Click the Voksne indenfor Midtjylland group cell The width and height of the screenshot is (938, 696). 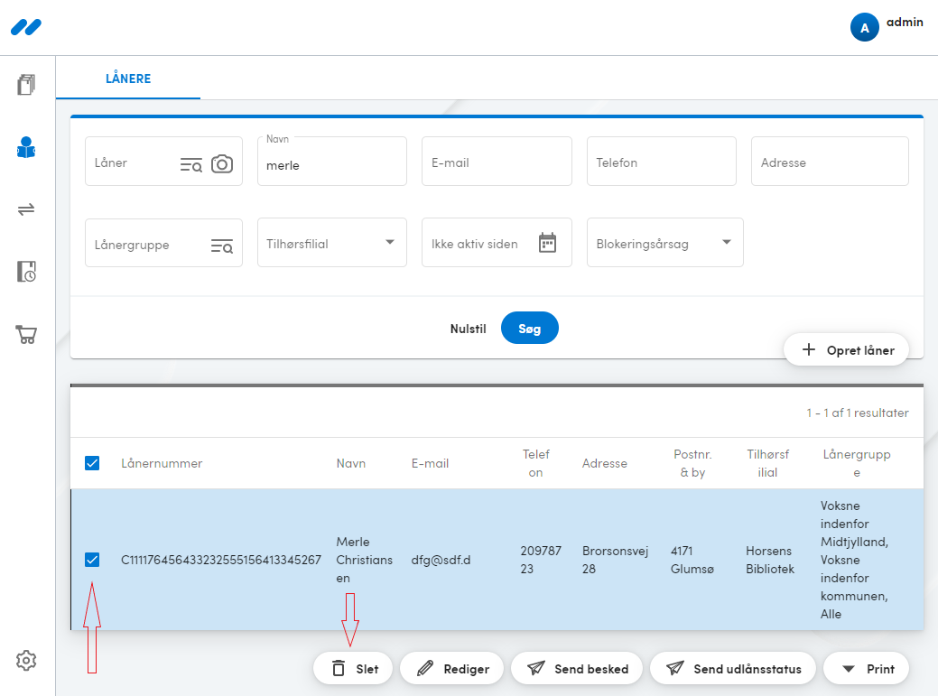click(854, 560)
